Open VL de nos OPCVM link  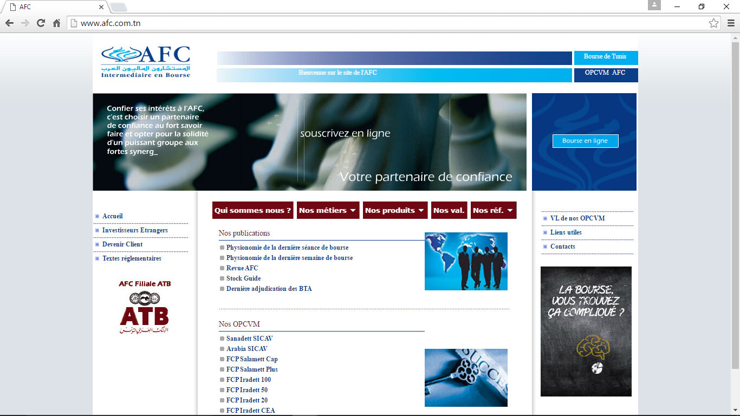pos(577,218)
